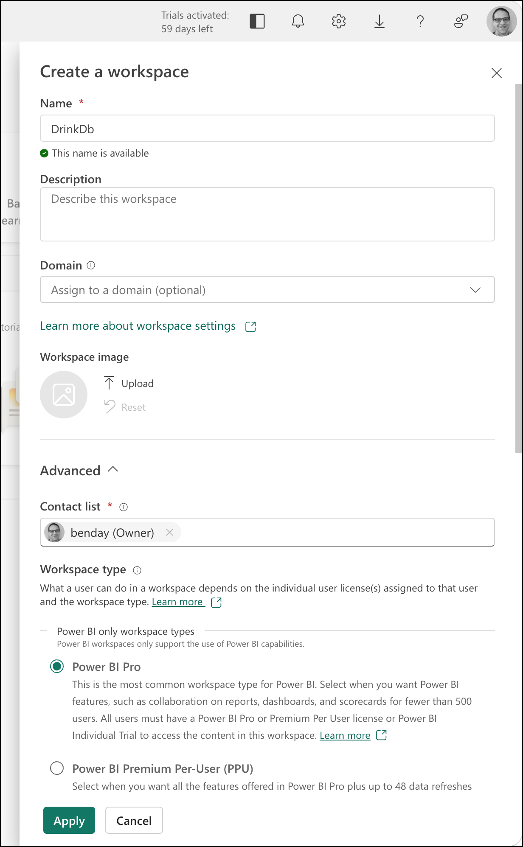Click the green name available checkmark
Screen dimensions: 523x847
coord(44,153)
